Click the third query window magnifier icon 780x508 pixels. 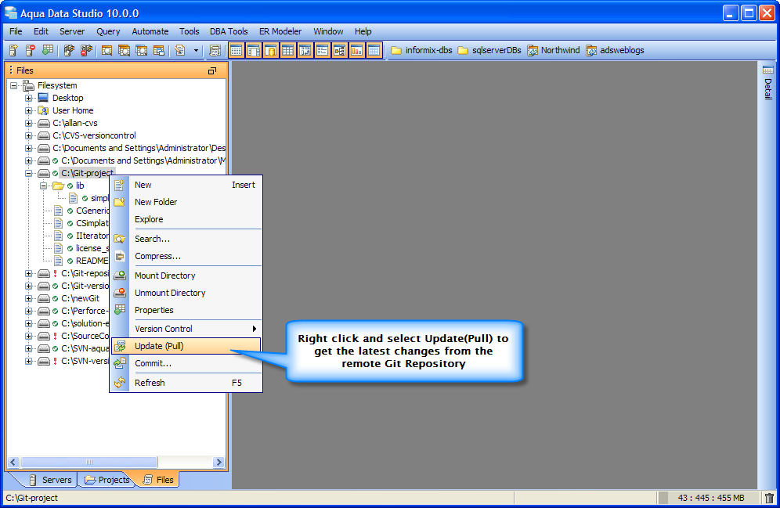[141, 50]
